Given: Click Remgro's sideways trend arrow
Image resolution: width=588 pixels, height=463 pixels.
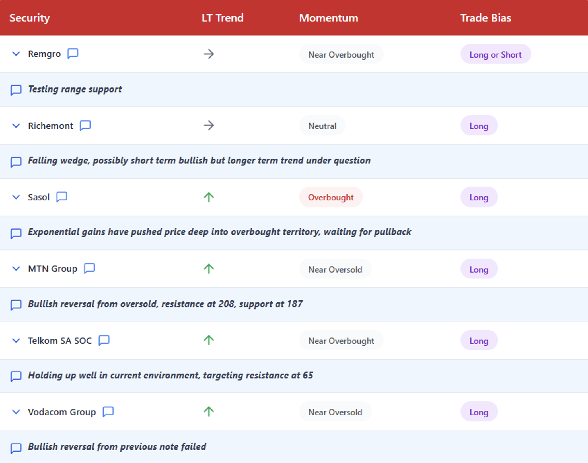Looking at the screenshot, I should coord(209,54).
